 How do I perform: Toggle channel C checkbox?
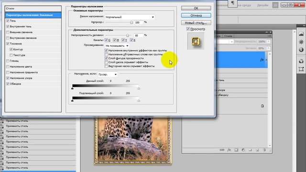point(106,40)
